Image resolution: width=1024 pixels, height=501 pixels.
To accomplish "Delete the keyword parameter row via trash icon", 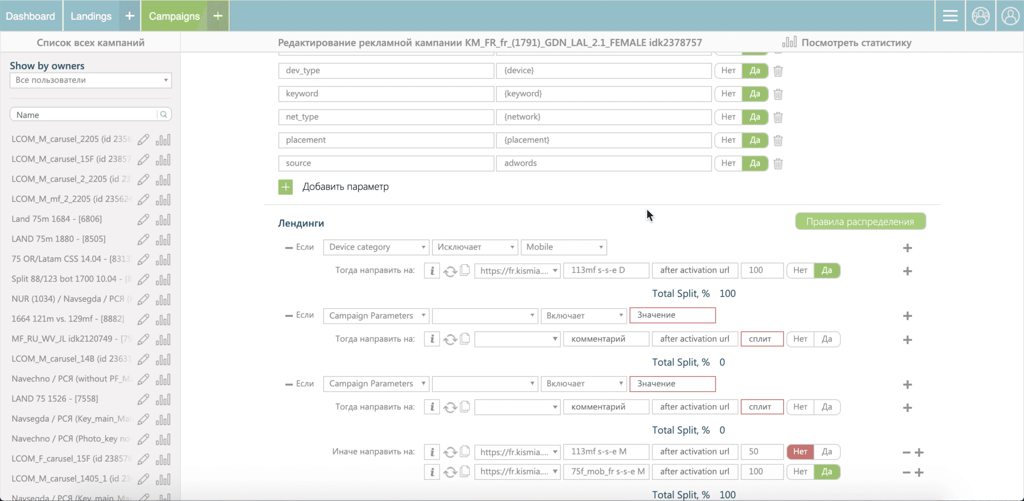I will click(778, 94).
